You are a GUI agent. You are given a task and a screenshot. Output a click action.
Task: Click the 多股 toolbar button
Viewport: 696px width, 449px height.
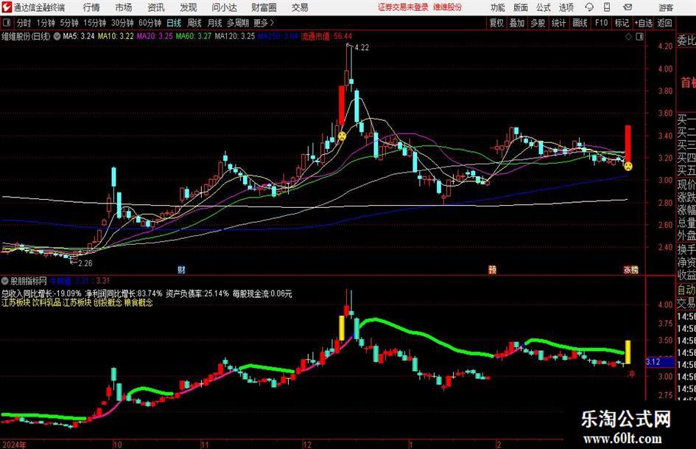click(538, 23)
